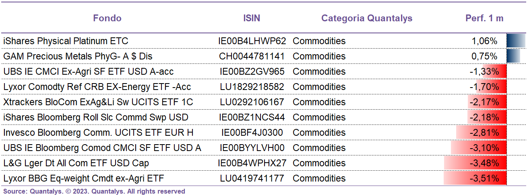
Task: Click the Categoria Quantalys column header
Action: (x=367, y=18)
